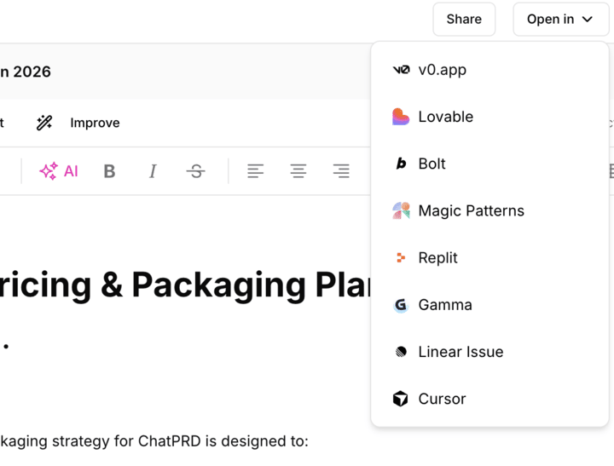
Task: Select Cursor in the menu
Action: click(489, 399)
